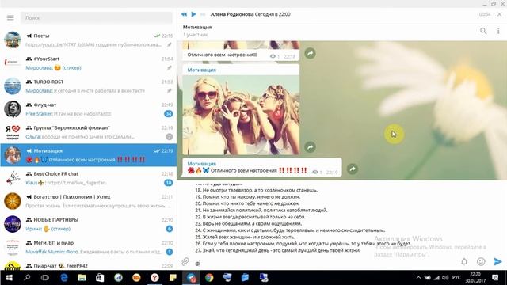This screenshot has width=507, height=285.
Task: Click the search field in the sidebar
Action: 97,17
